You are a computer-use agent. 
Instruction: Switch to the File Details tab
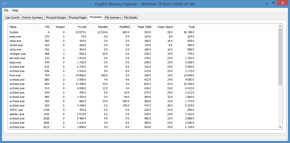pyautogui.click(x=130, y=17)
